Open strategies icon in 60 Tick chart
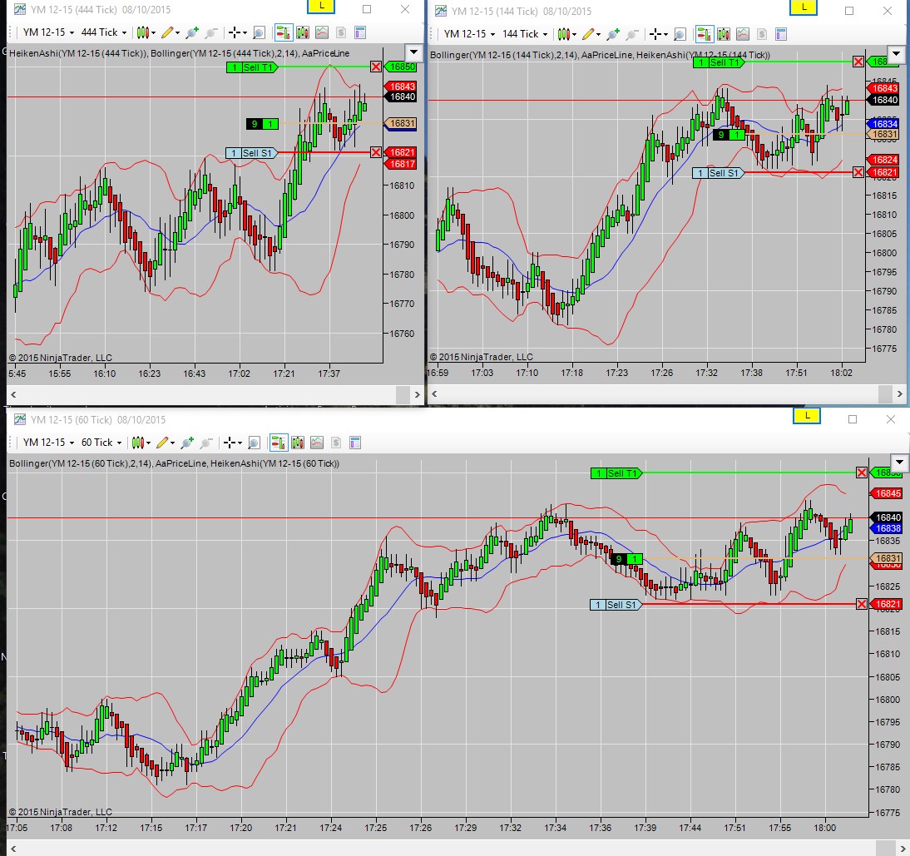 pos(336,443)
